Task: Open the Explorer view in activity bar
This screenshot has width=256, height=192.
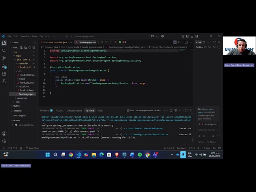Action: [x=4, y=43]
